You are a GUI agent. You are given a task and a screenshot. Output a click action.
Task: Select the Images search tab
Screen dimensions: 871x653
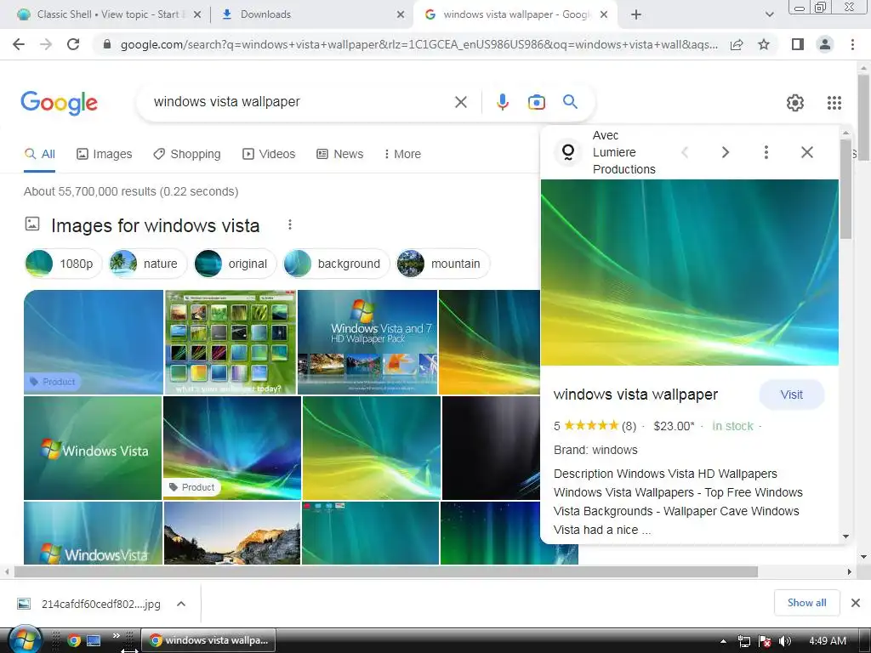pyautogui.click(x=104, y=154)
